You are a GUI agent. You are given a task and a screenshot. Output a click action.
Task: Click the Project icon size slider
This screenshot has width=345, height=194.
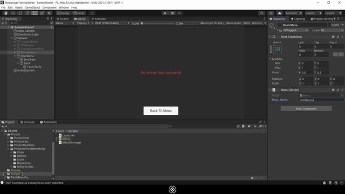258,178
